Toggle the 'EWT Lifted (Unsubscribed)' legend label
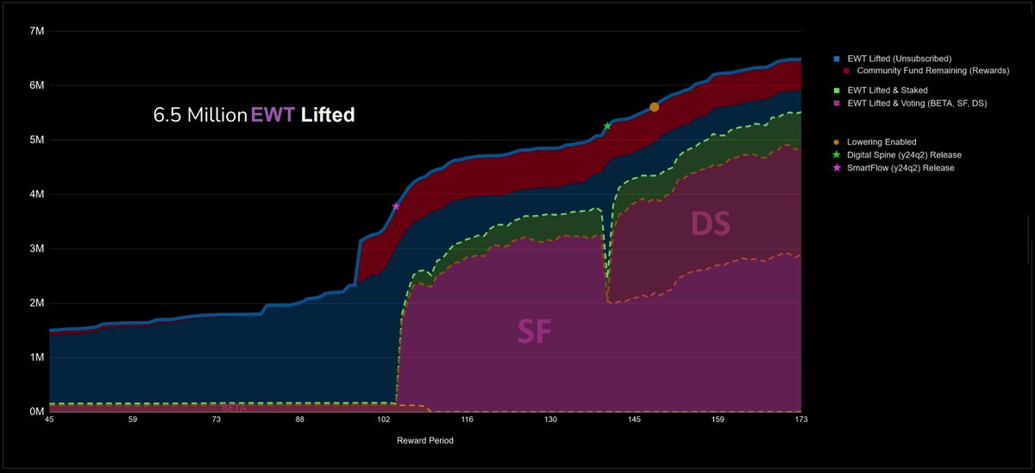1035x473 pixels. pos(900,59)
